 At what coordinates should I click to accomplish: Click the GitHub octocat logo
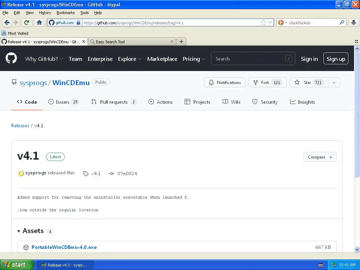tap(11, 58)
